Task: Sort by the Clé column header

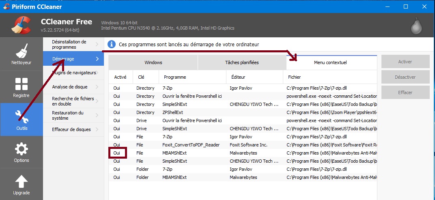Action: pos(146,77)
